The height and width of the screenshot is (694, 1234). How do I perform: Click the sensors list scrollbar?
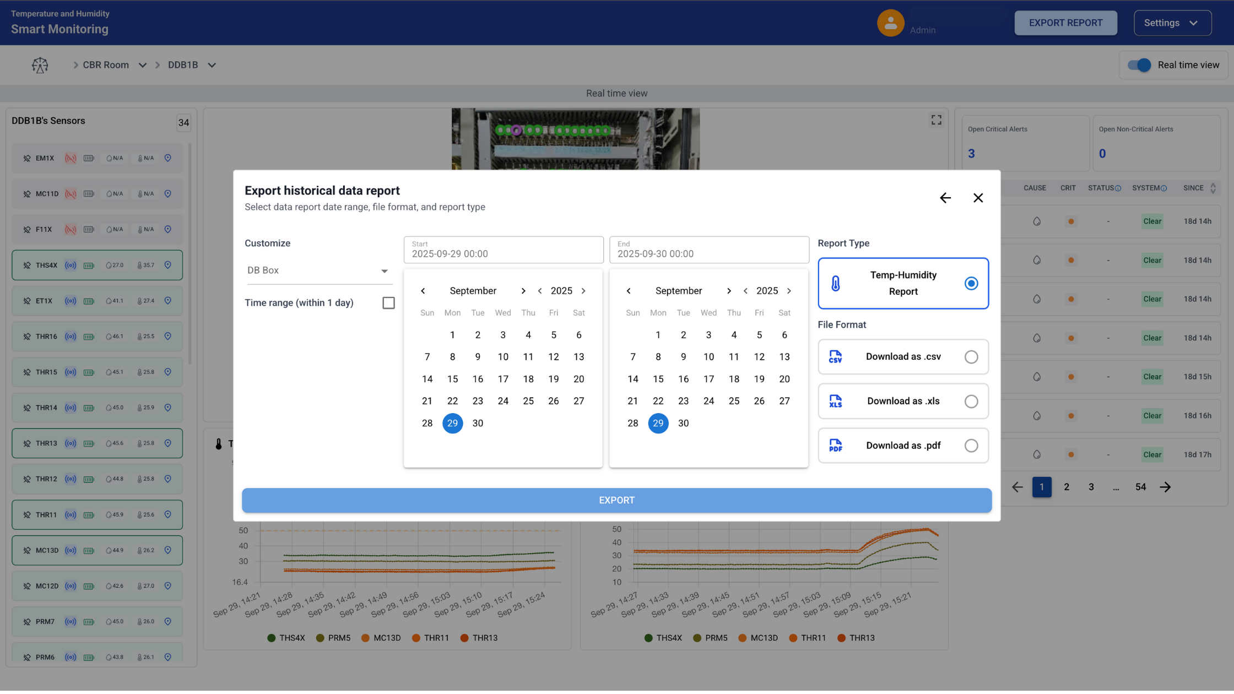click(x=190, y=253)
